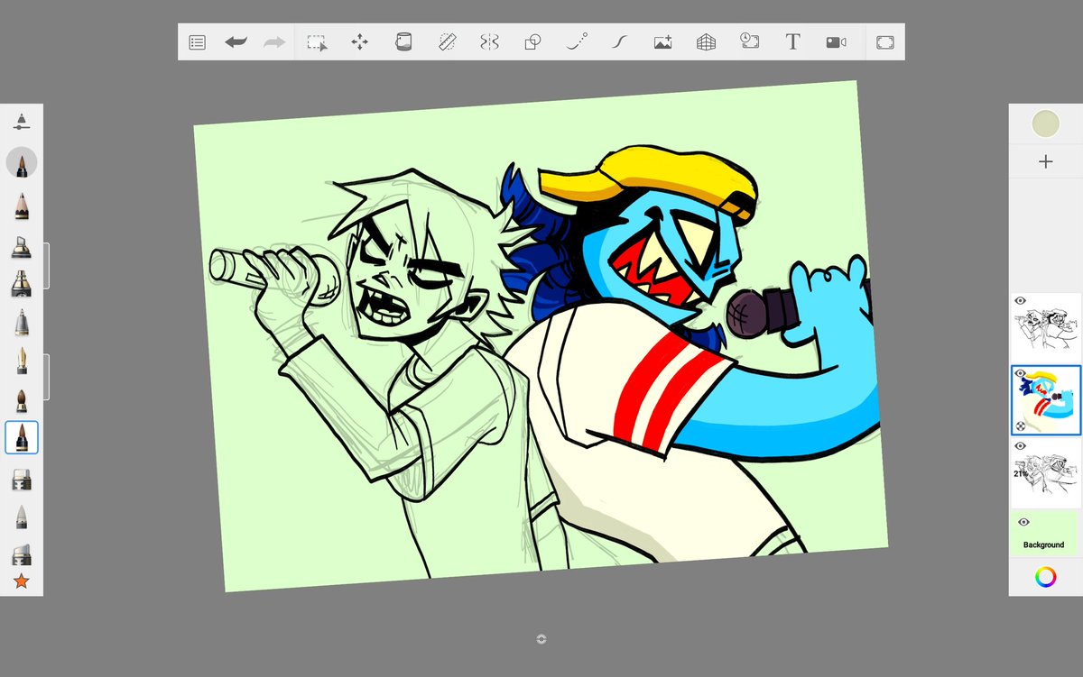Screen dimensions: 1083x677
Task: Open the Draw Styles shapes tool
Action: click(x=532, y=41)
